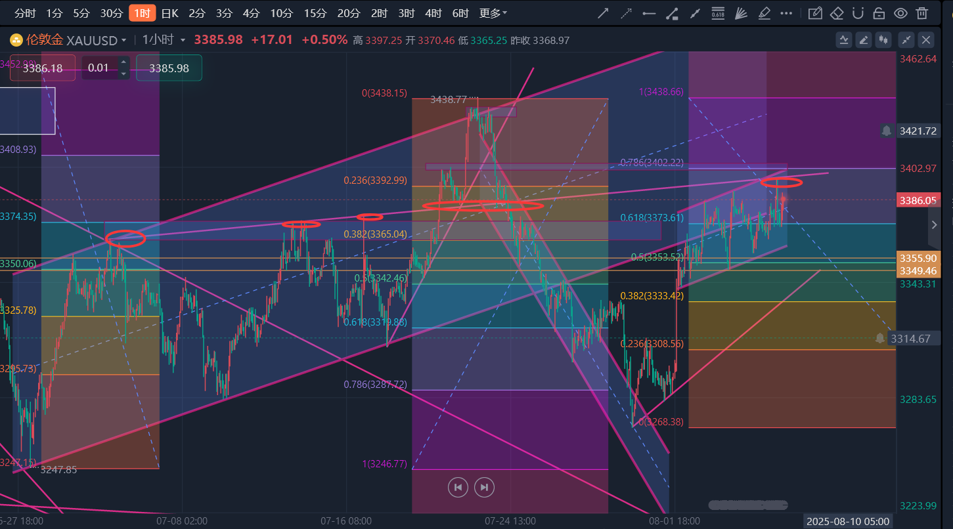Screen dimensions: 953x529
Task: Open the 1小时 interval dropdown
Action: point(164,40)
